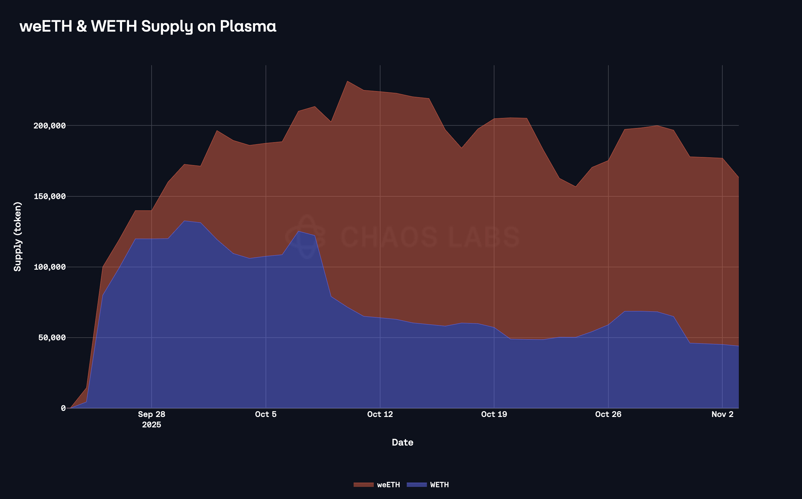Click the Oct 5 date tick label

(266, 414)
